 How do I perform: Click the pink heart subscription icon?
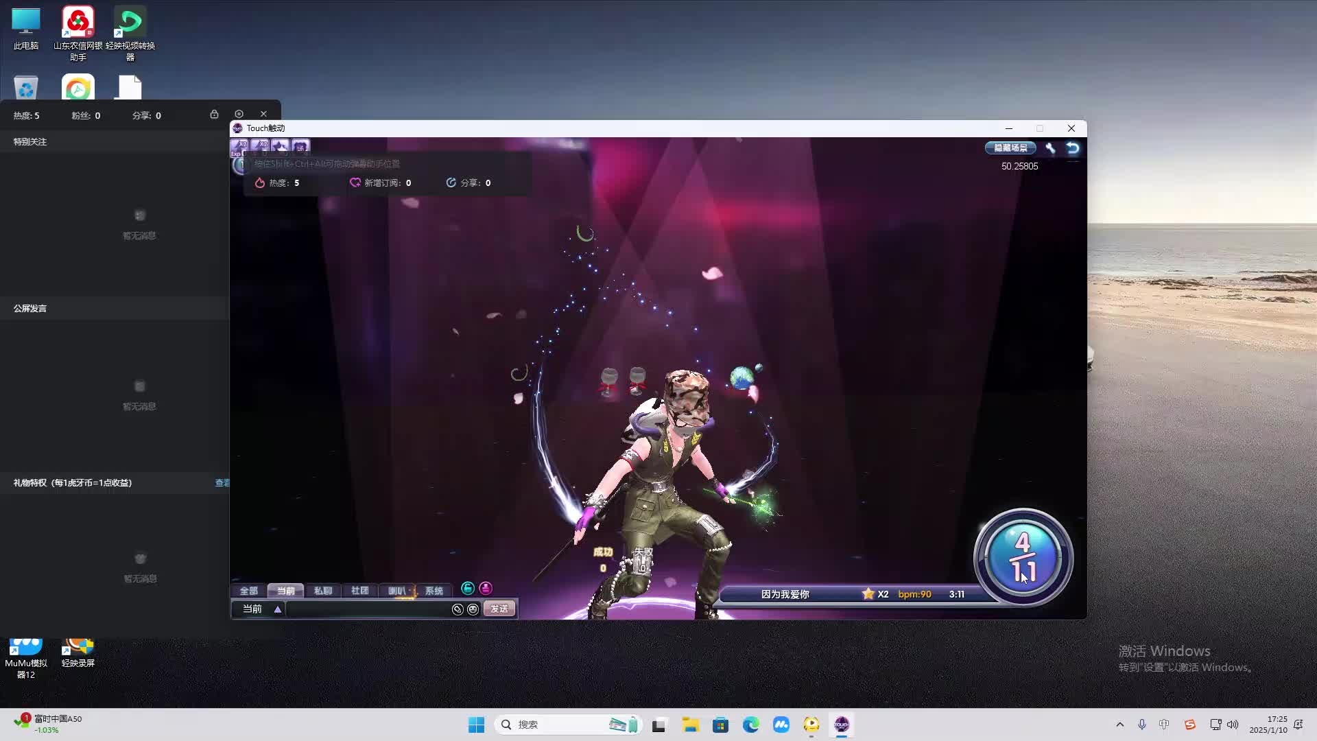click(355, 183)
